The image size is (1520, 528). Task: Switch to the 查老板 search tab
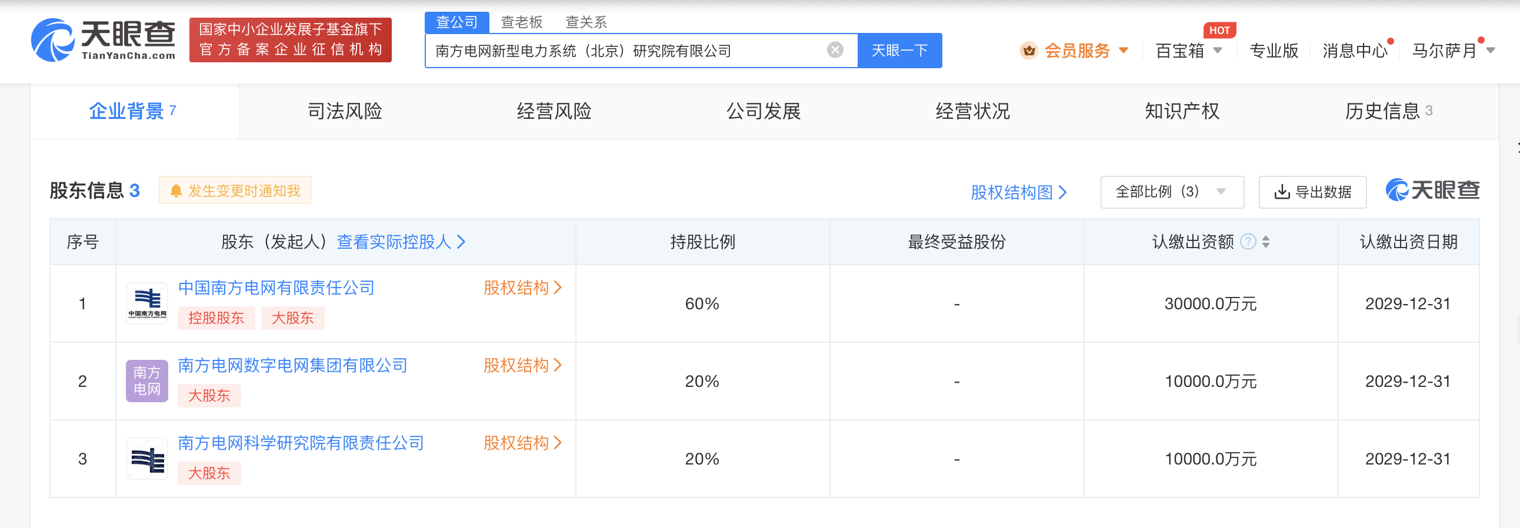(x=521, y=22)
